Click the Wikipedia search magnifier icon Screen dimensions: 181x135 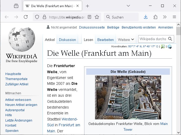[x=170, y=39]
